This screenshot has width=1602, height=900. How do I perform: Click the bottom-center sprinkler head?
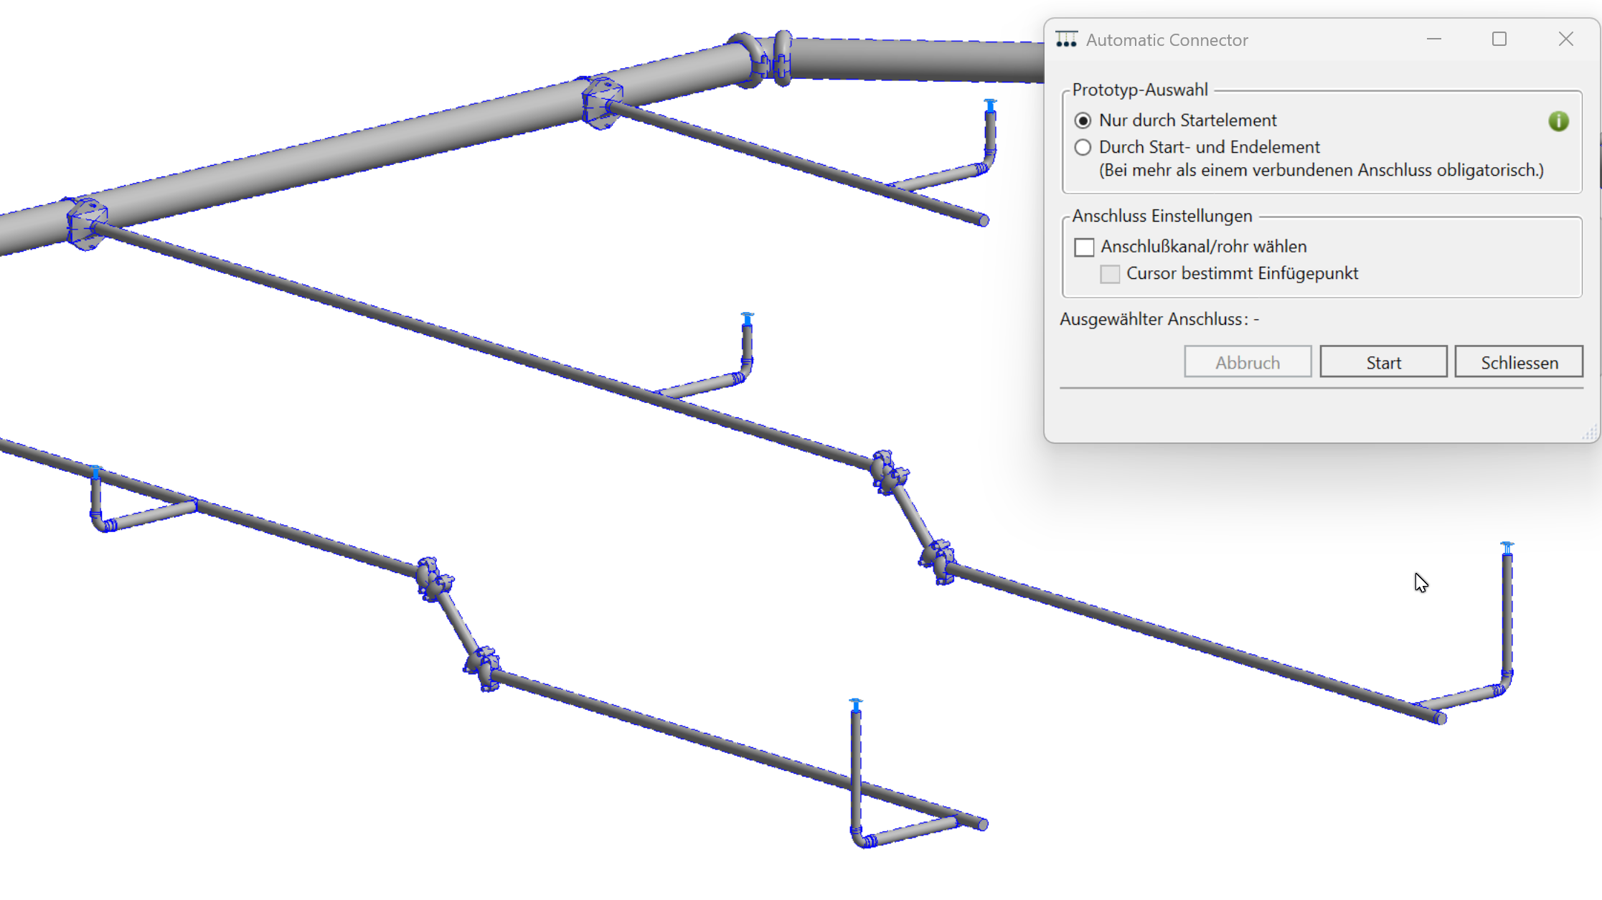[x=855, y=705]
